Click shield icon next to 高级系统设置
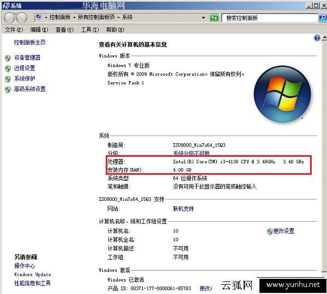This screenshot has width=327, height=294. tap(8, 89)
